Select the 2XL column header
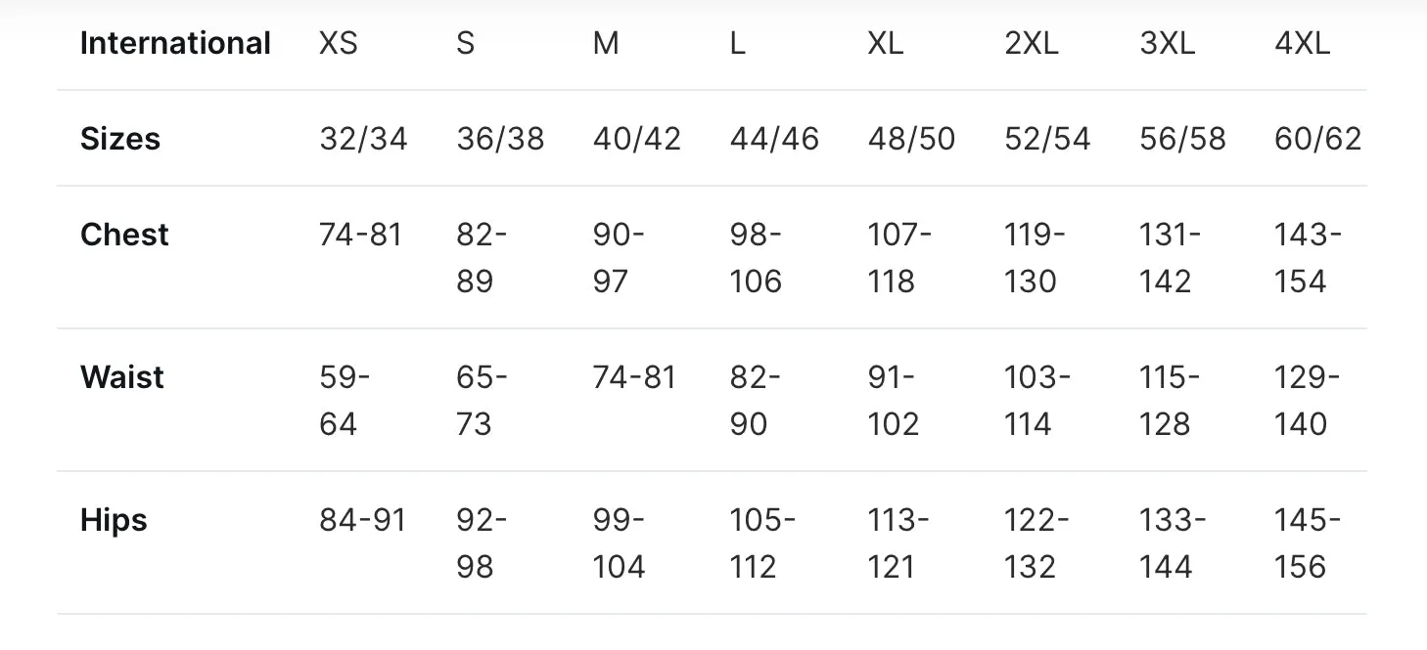This screenshot has height=650, width=1427. click(1032, 44)
